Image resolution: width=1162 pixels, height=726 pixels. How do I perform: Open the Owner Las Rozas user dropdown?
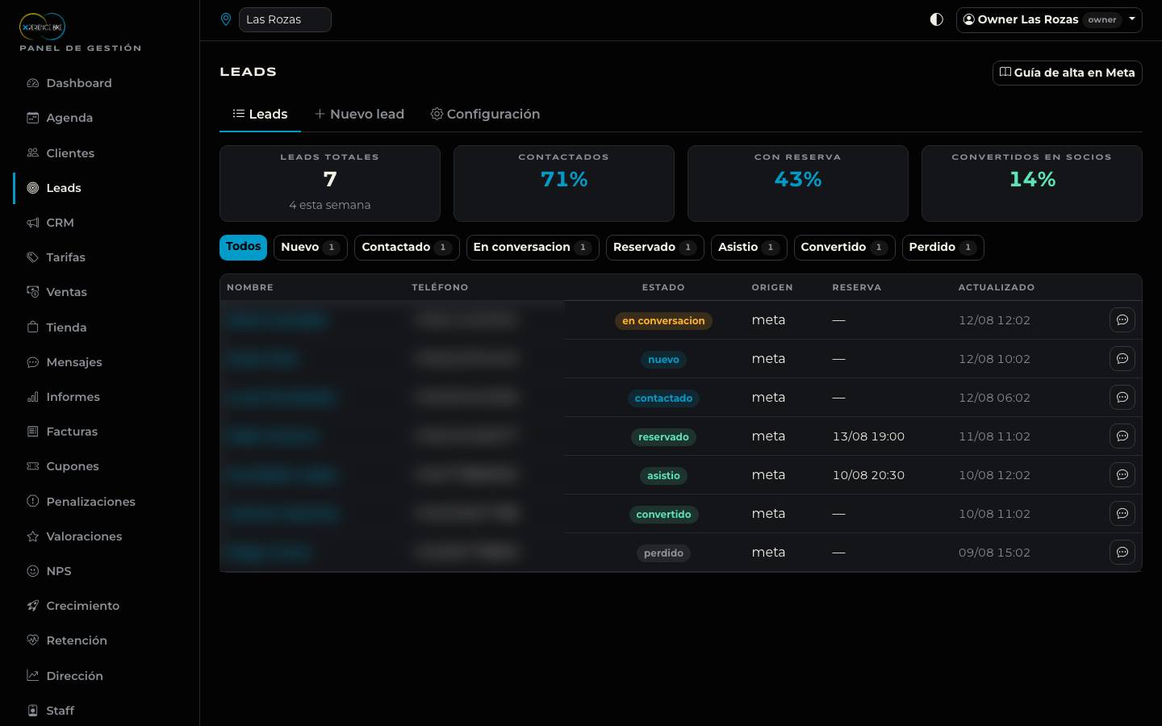[x=1049, y=19]
